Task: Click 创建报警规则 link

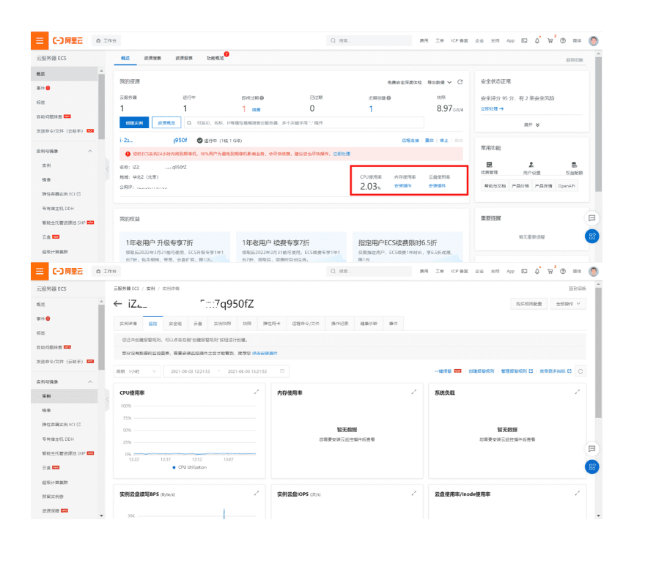Action: 481,371
